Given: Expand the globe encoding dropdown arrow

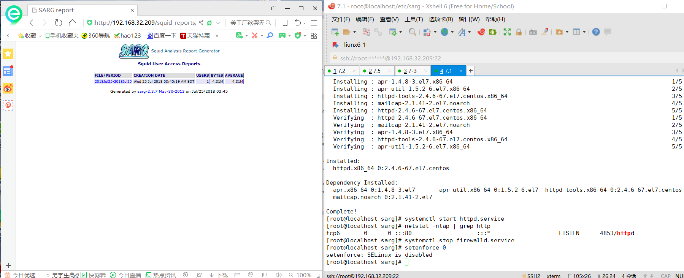Looking at the screenshot, I should pos(452,32).
